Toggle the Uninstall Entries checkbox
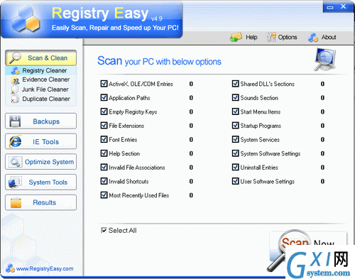This screenshot has width=355, height=279. 235,168
